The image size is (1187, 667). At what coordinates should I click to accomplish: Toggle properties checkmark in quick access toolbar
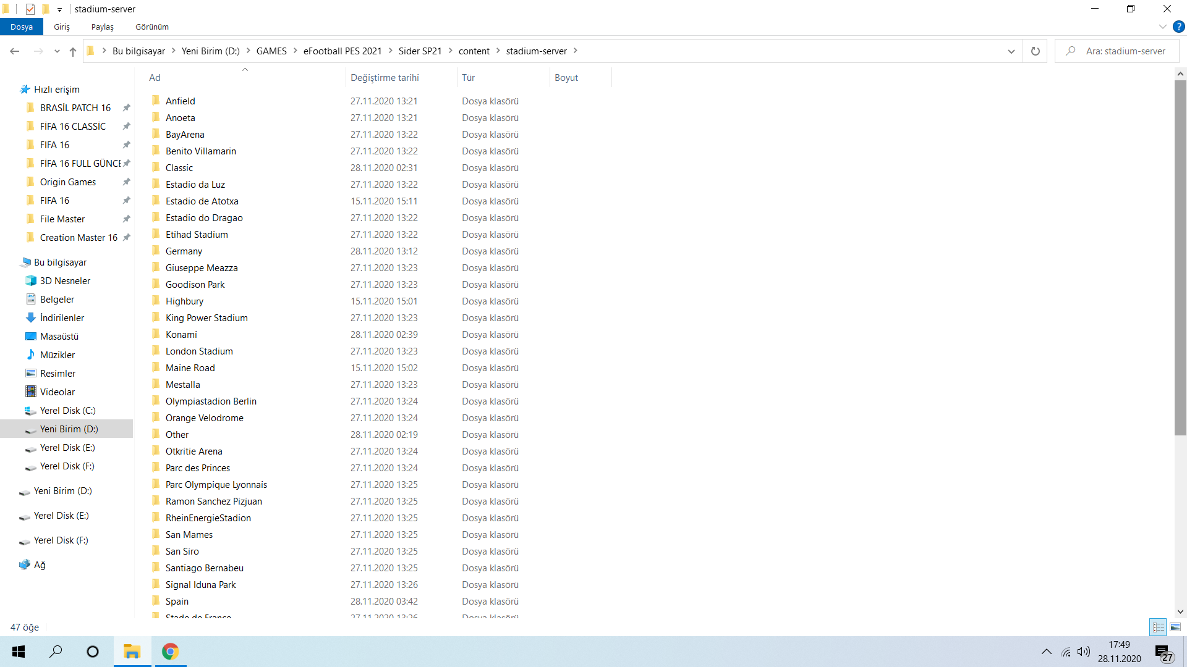(30, 9)
